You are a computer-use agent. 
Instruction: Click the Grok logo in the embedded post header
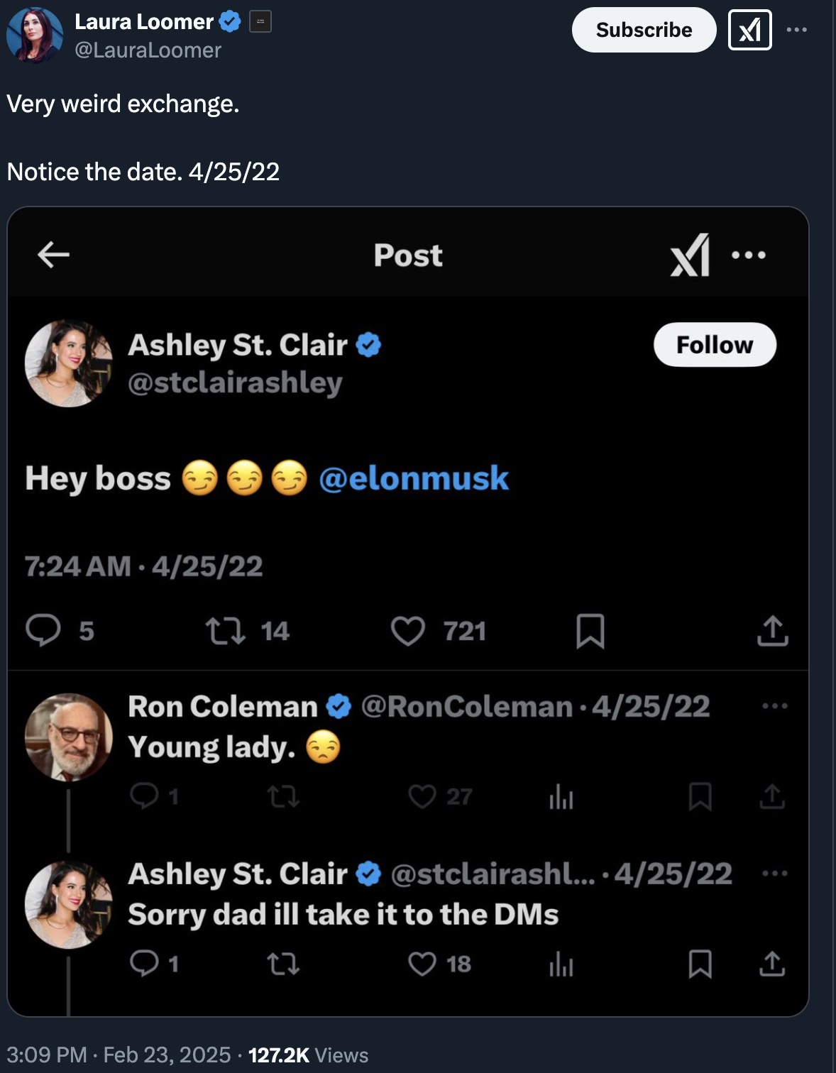(x=690, y=255)
